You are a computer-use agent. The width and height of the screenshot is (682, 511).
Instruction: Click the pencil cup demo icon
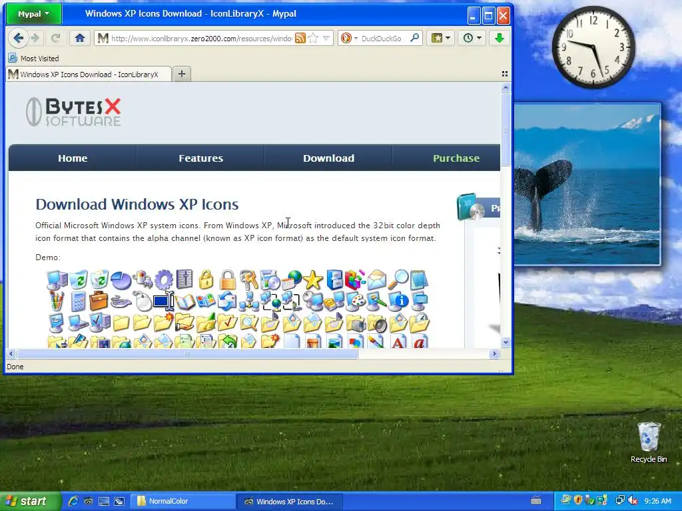tap(57, 301)
